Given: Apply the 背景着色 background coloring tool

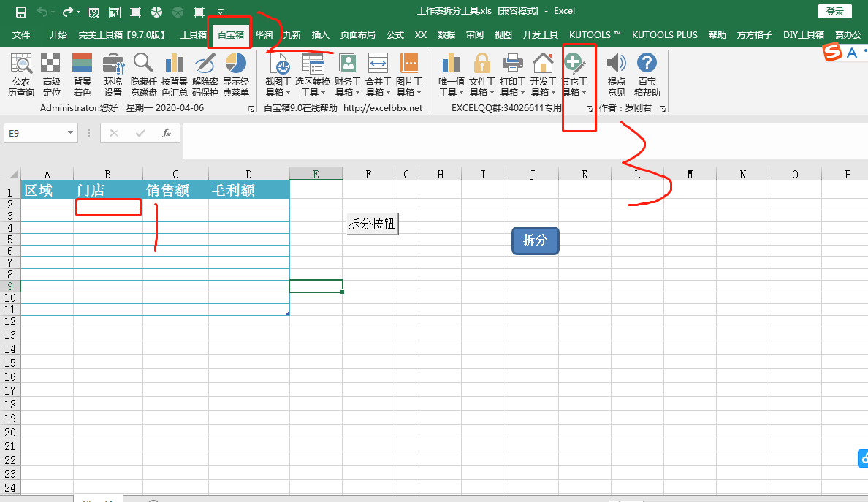Looking at the screenshot, I should pos(82,75).
